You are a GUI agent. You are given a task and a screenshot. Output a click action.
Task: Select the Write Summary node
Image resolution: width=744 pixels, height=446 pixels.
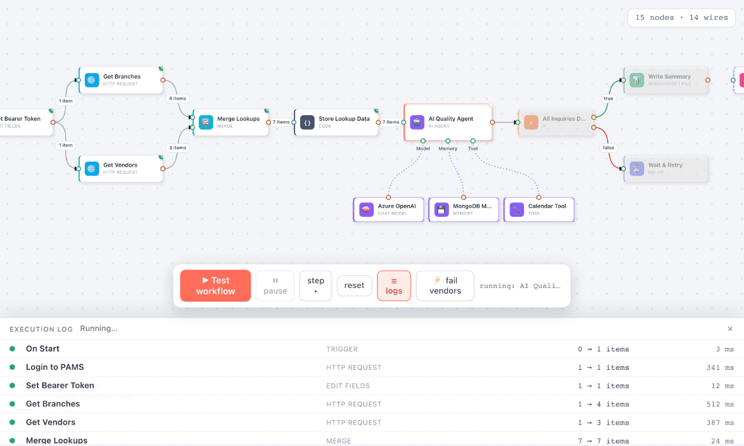(x=666, y=80)
